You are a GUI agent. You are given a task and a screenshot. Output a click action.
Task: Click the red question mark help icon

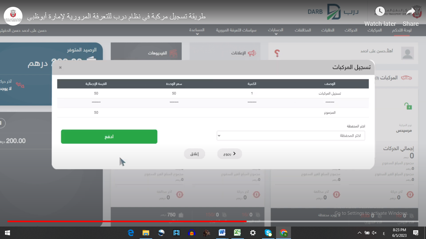(277, 53)
